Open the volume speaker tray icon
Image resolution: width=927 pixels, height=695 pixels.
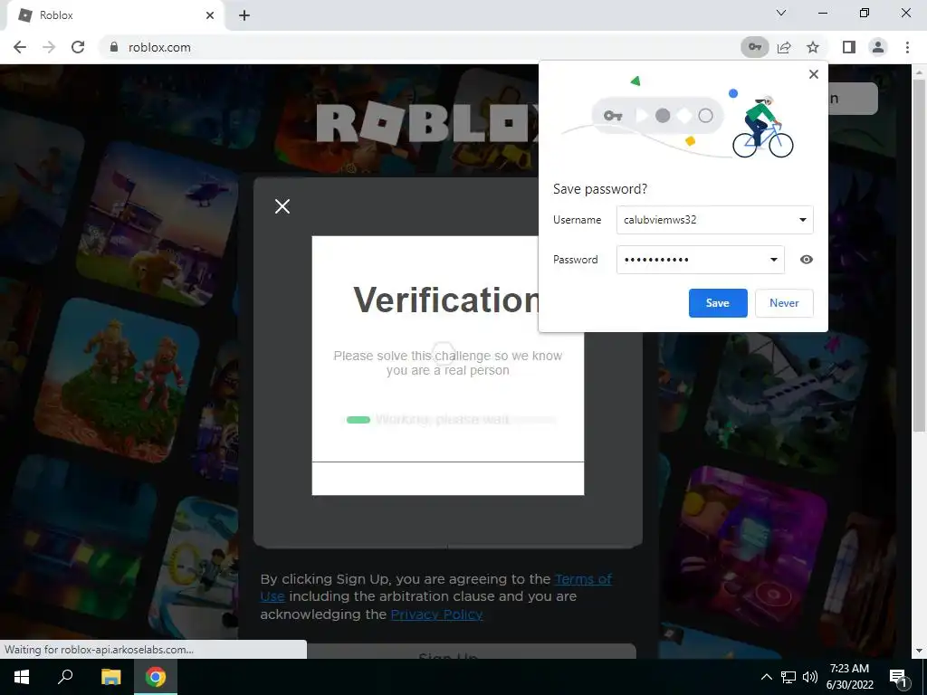tap(809, 677)
